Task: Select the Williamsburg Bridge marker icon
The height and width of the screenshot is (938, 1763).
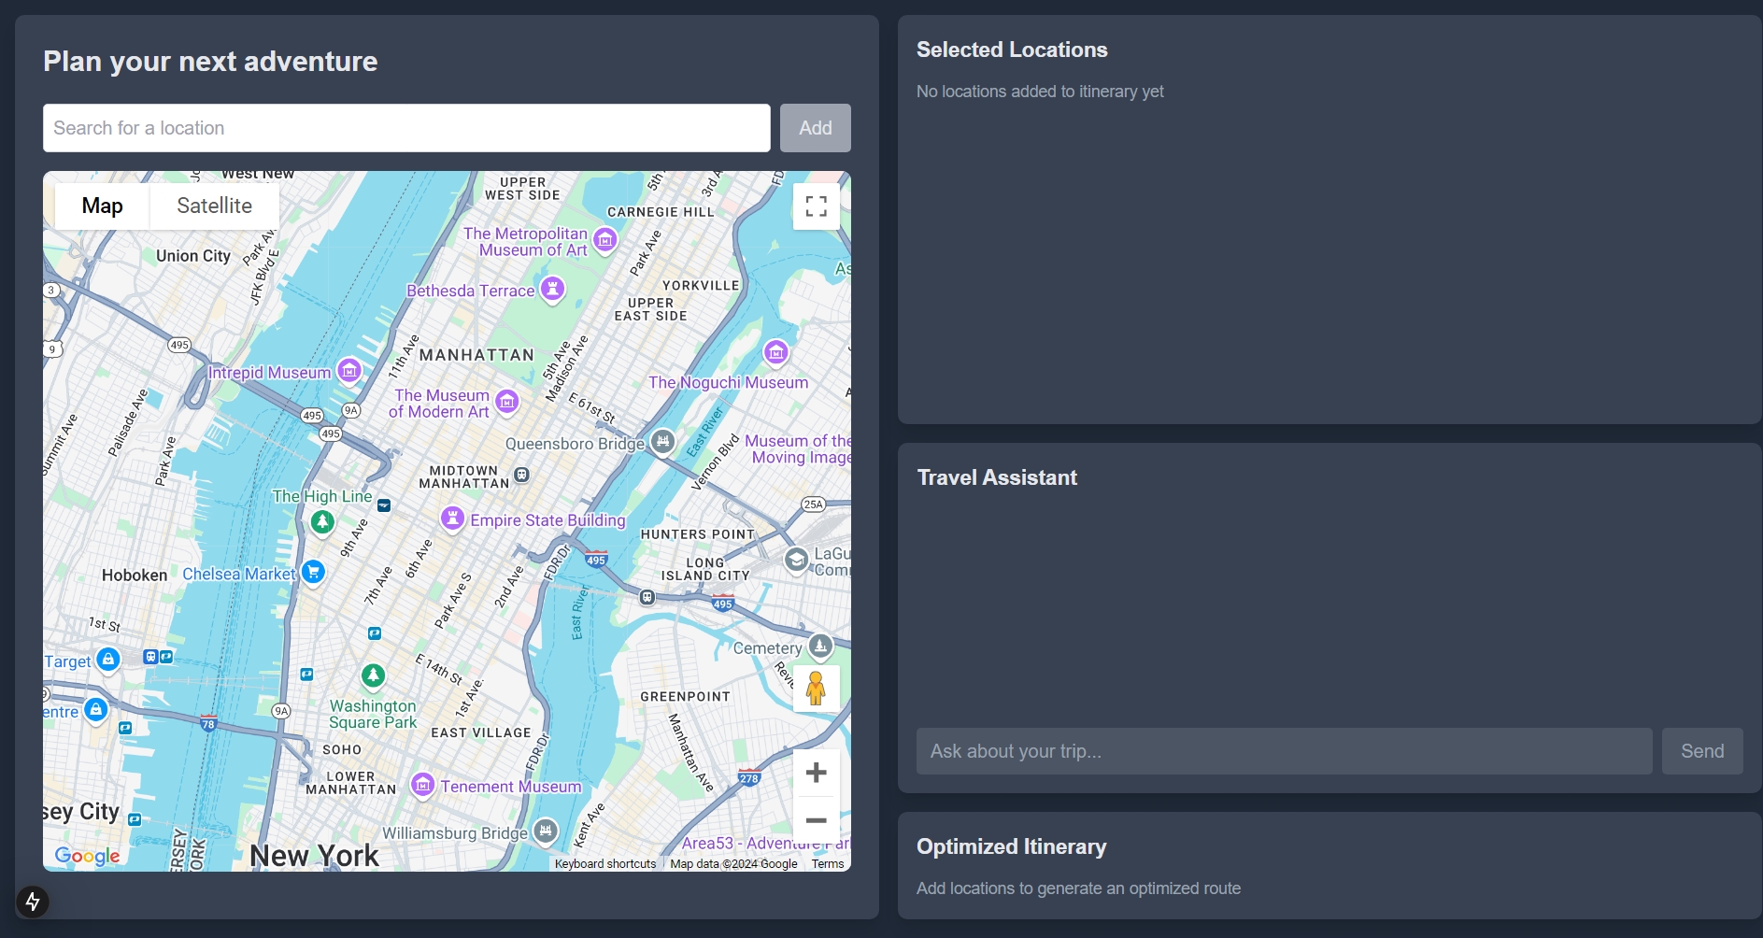Action: (x=546, y=830)
